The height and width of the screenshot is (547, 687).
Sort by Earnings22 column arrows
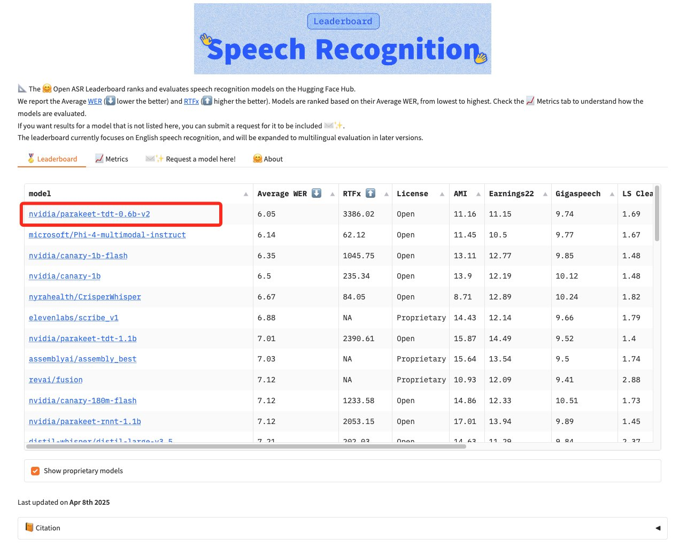click(x=545, y=194)
